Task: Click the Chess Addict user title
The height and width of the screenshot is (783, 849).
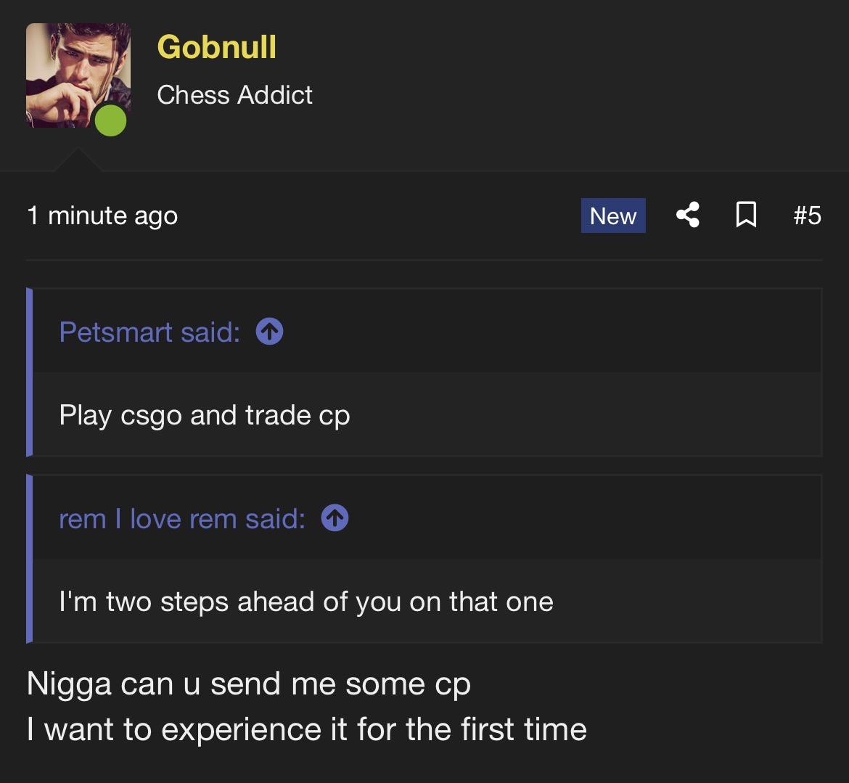Action: (x=234, y=95)
